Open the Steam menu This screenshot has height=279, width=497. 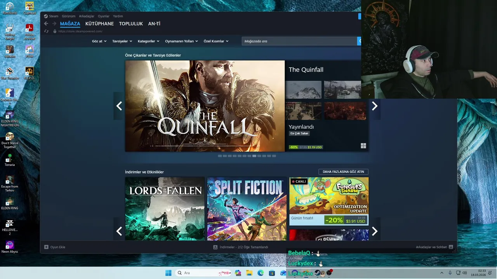point(54,16)
